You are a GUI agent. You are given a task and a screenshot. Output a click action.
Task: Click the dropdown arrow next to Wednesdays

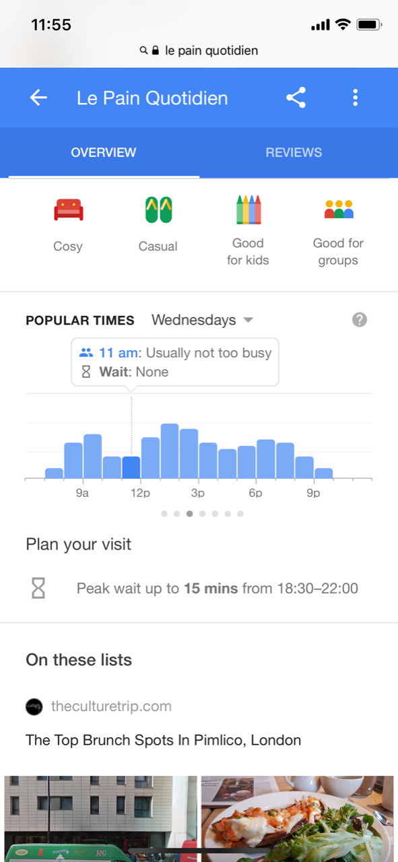pos(248,320)
